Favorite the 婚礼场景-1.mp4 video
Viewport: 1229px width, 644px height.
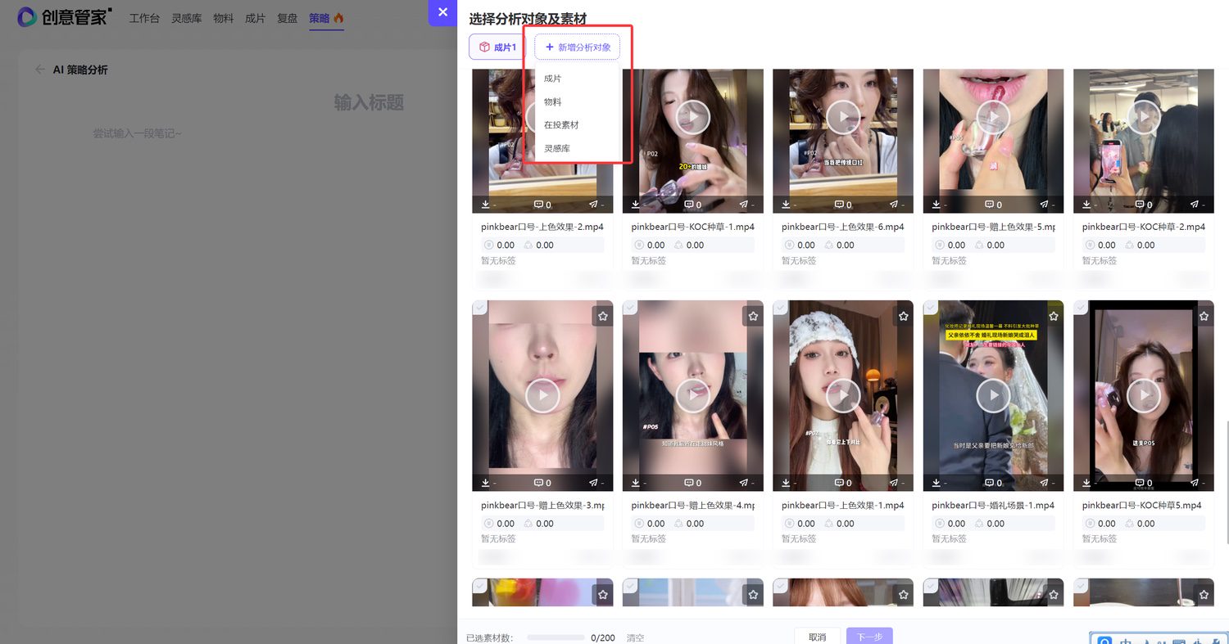pyautogui.click(x=1054, y=316)
